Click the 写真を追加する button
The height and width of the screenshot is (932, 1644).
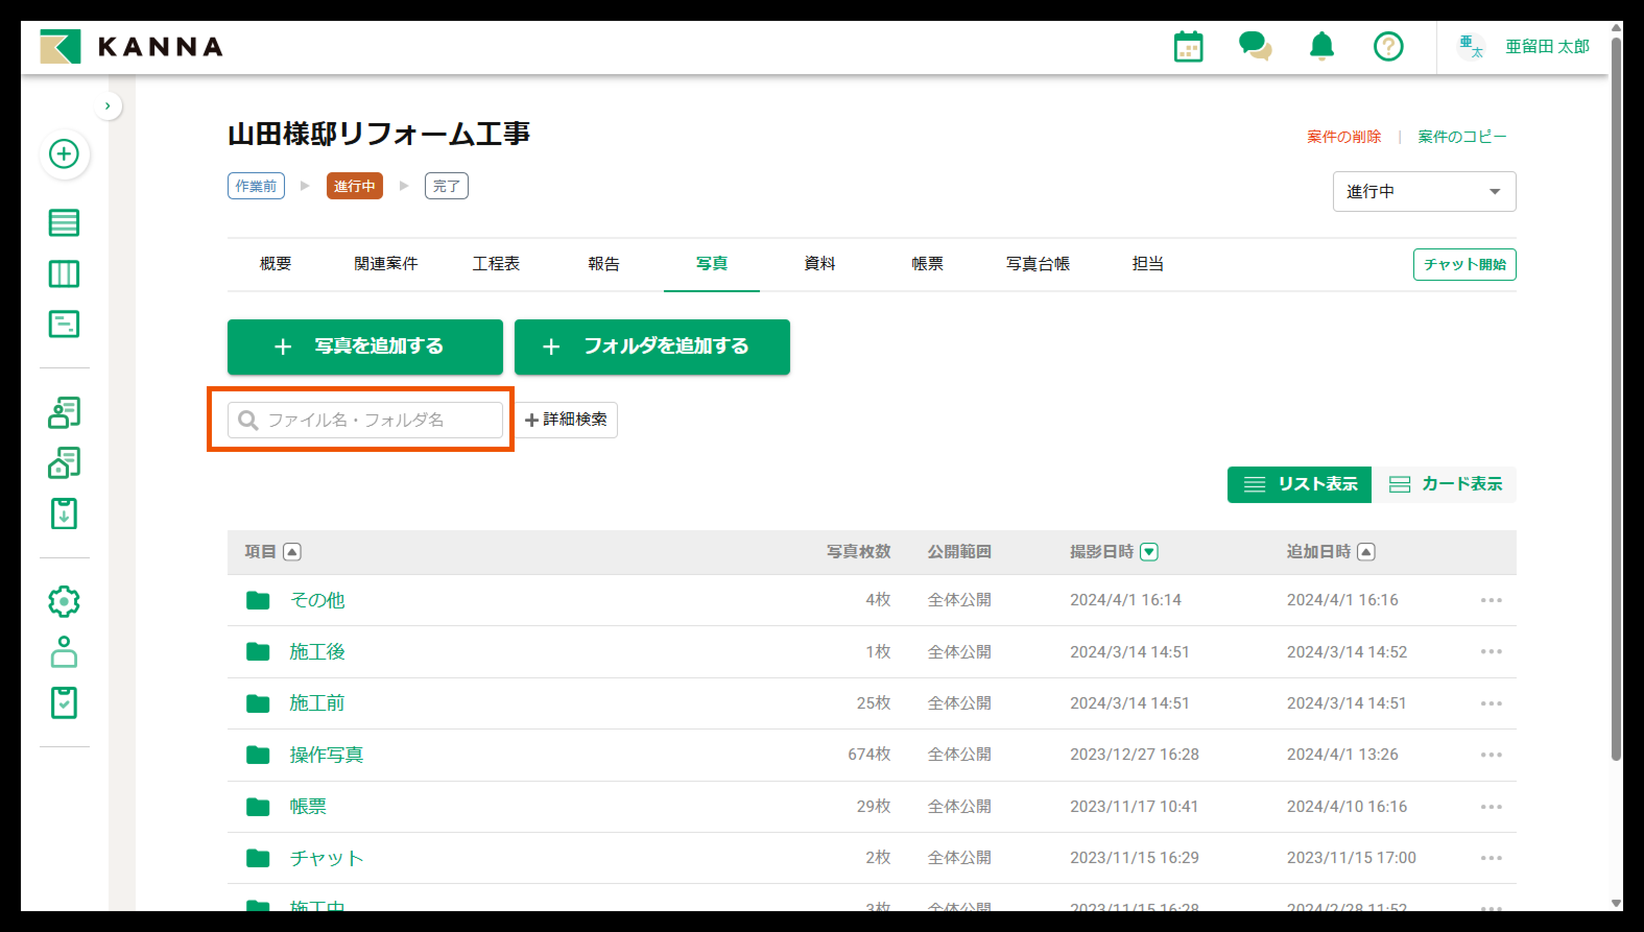(365, 346)
